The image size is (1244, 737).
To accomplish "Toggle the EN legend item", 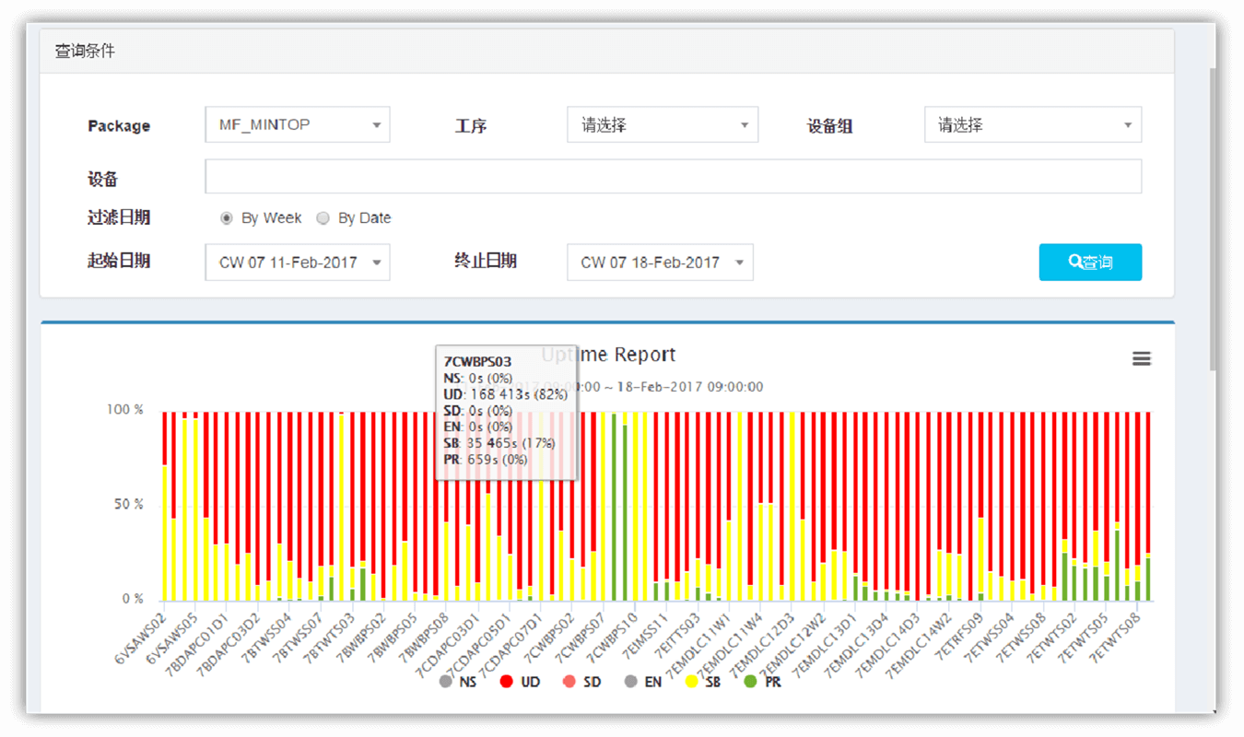I will pyautogui.click(x=643, y=683).
